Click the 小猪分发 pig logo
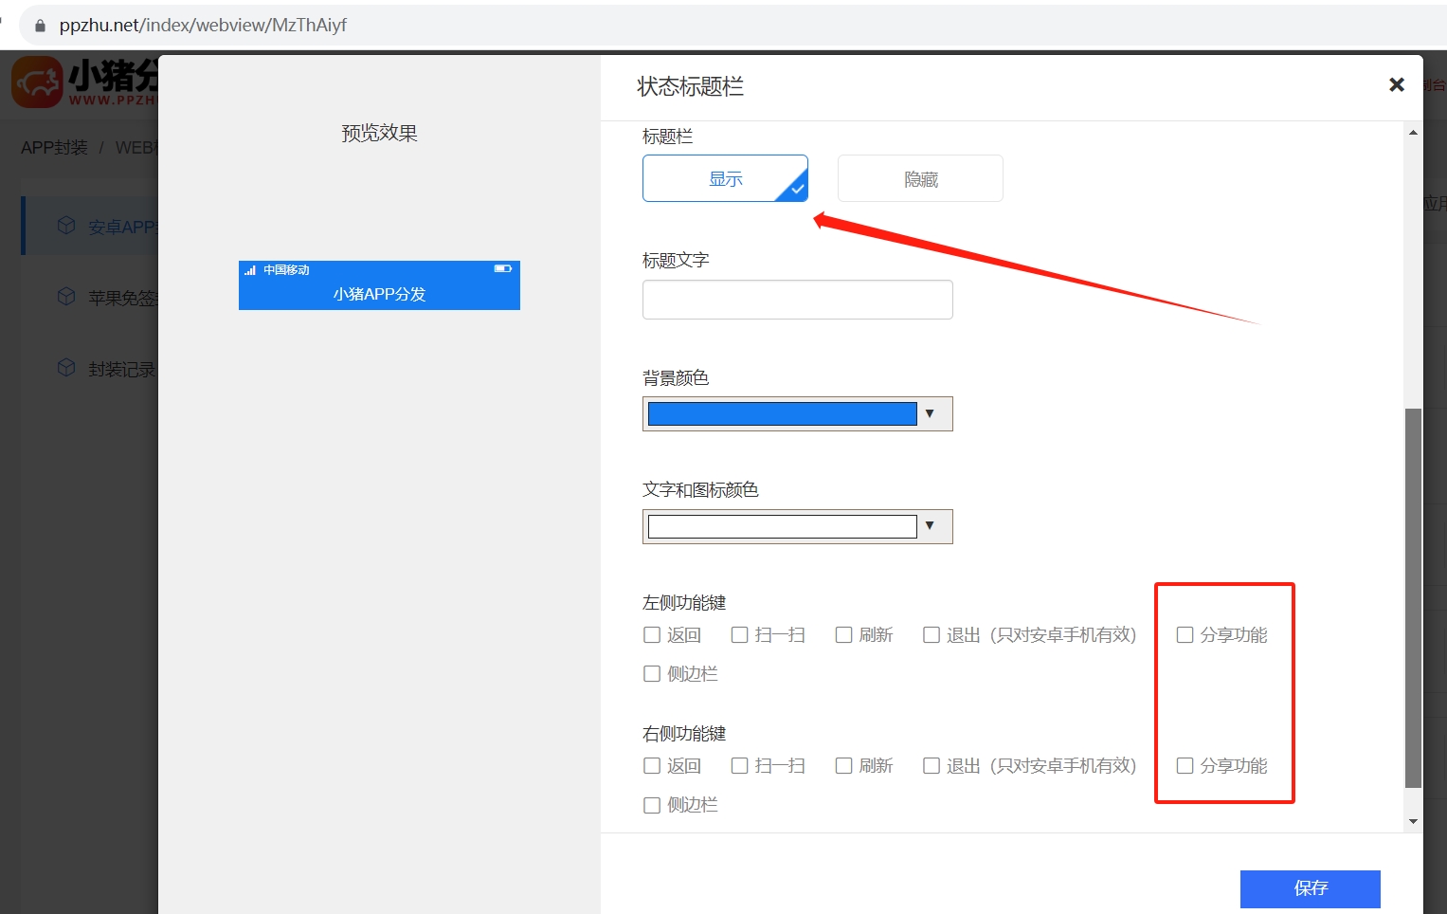 tap(38, 81)
